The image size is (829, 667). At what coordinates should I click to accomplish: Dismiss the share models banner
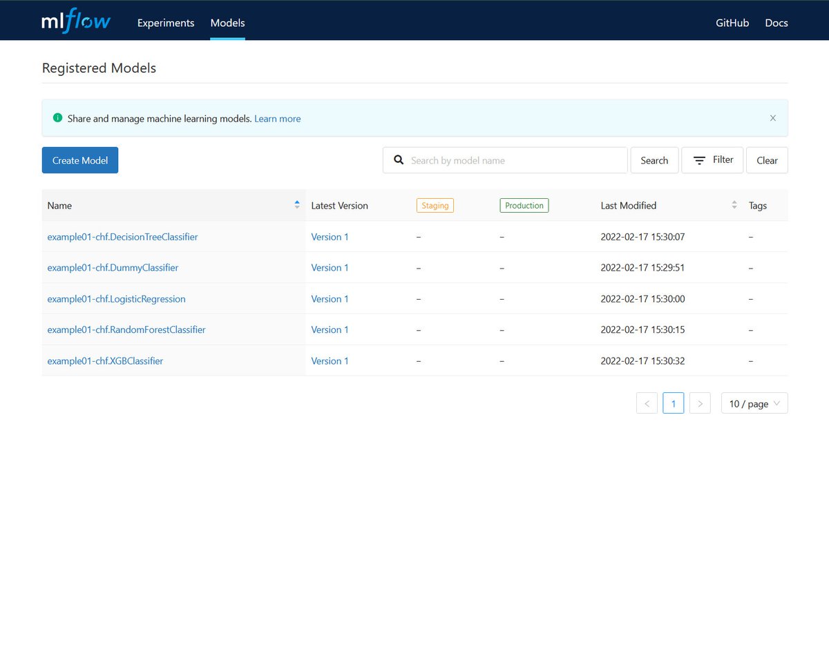pyautogui.click(x=772, y=117)
